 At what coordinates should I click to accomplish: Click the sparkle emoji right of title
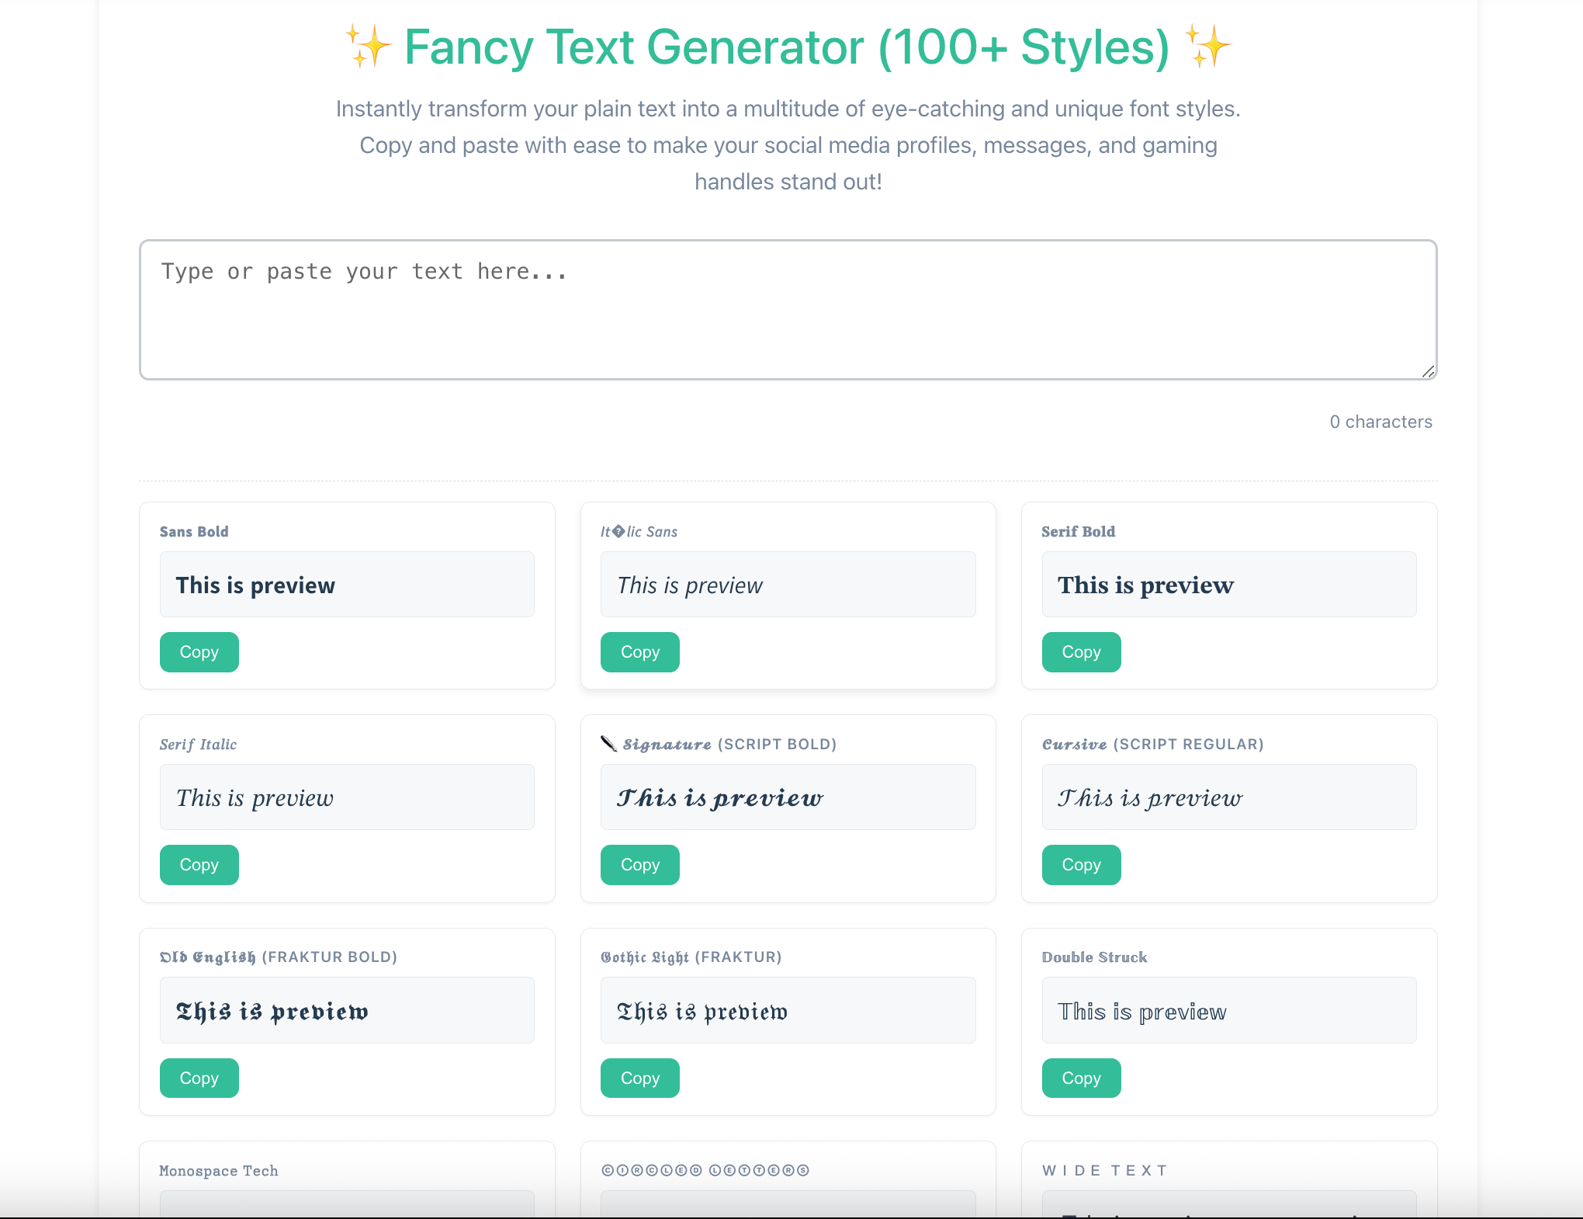pos(1207,47)
